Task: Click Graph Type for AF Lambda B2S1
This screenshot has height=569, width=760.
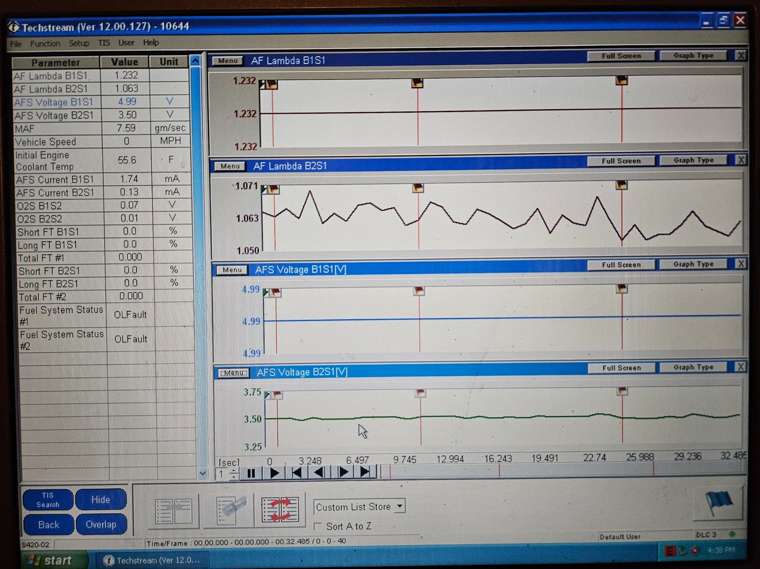Action: click(693, 160)
